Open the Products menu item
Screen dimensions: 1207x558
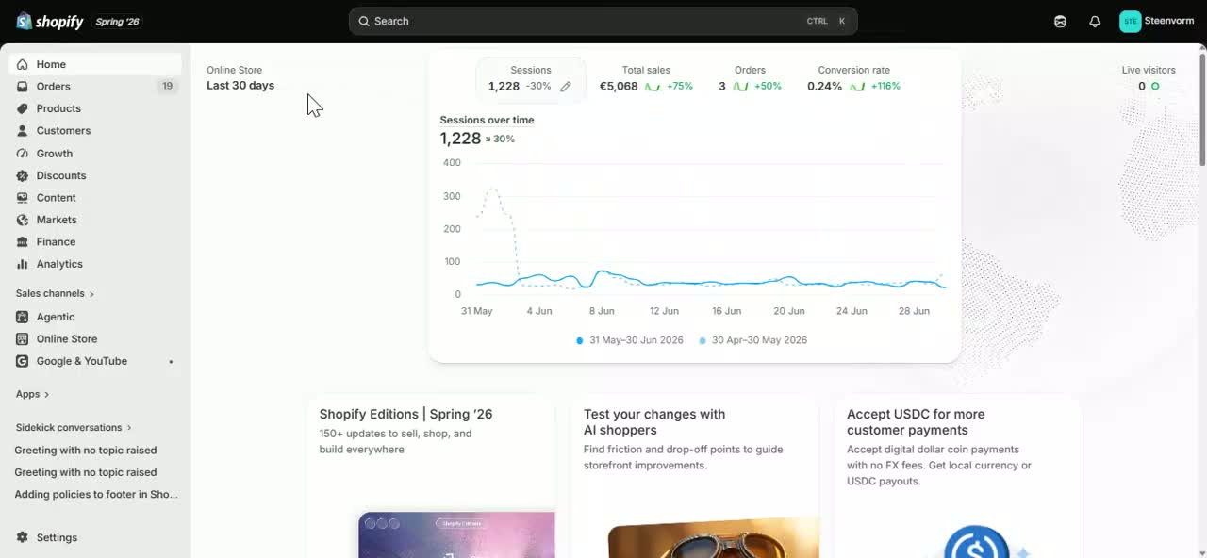point(95,108)
